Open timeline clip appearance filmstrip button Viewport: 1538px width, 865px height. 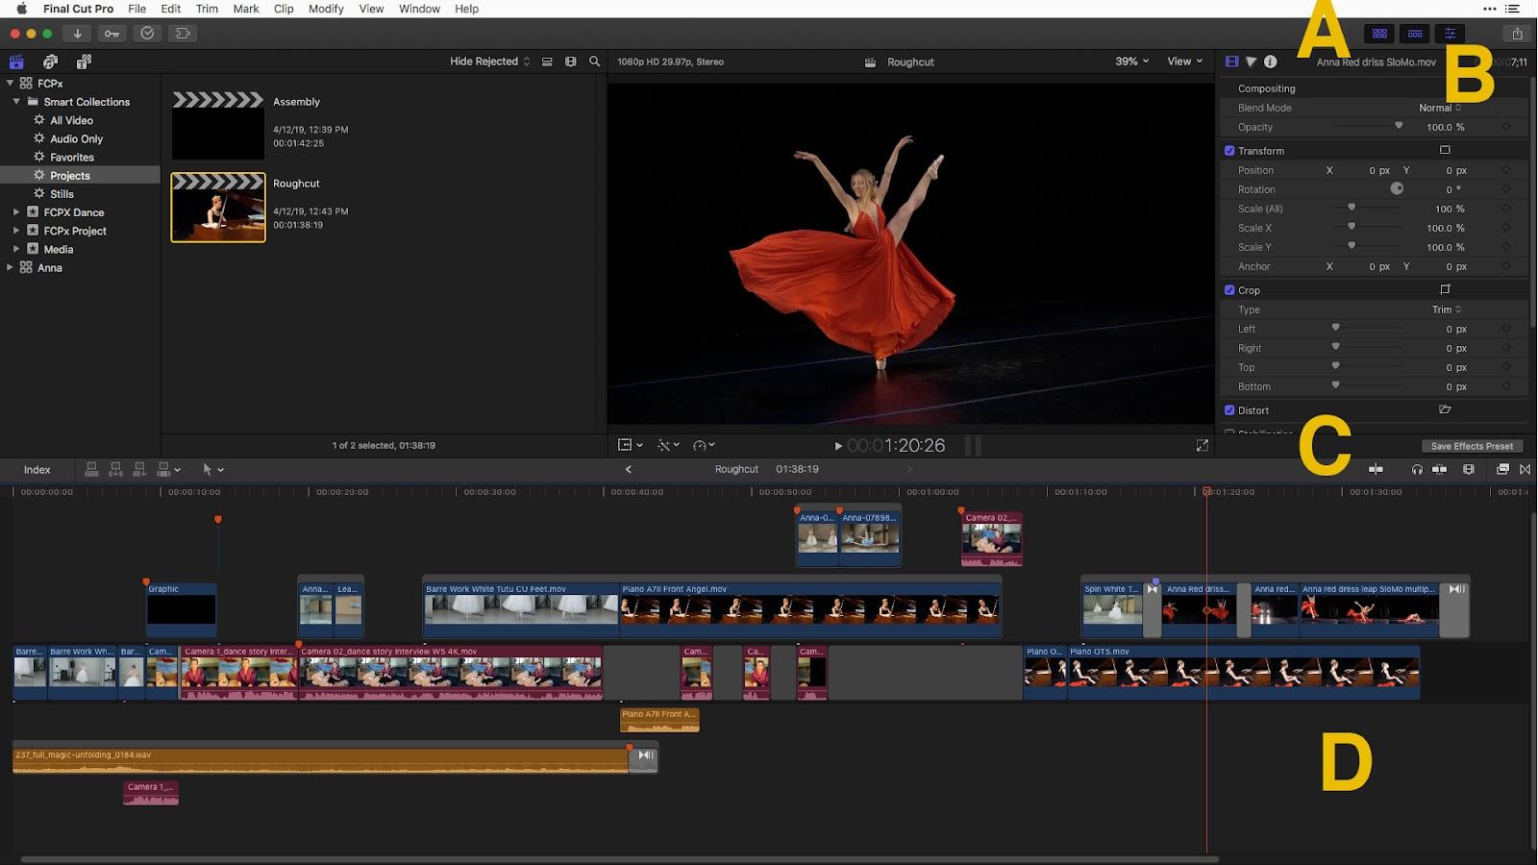coord(1469,469)
